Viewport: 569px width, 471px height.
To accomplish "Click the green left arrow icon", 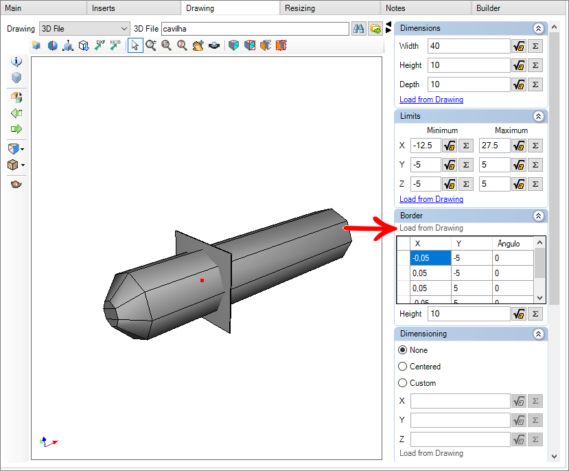I will 16,113.
